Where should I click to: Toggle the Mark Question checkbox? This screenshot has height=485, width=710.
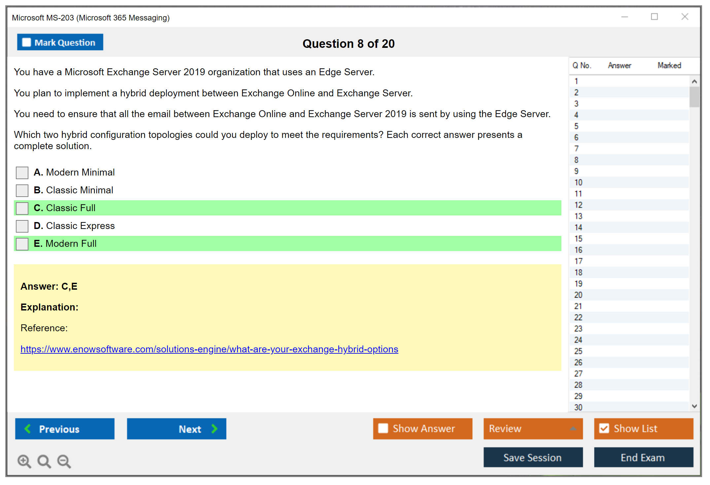[26, 43]
